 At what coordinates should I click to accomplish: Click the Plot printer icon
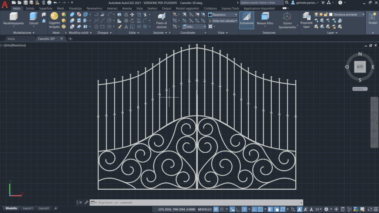[49, 3]
